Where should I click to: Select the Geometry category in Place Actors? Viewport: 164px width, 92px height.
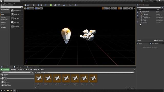pyautogui.click(x=3, y=22)
